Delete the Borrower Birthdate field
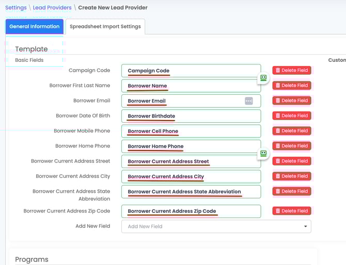The width and height of the screenshot is (346, 265). pos(292,116)
